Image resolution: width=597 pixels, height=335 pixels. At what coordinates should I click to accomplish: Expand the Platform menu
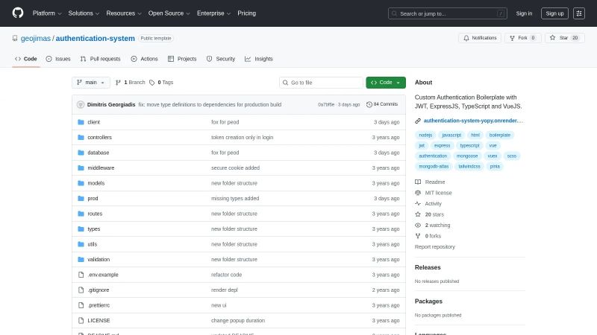47,13
